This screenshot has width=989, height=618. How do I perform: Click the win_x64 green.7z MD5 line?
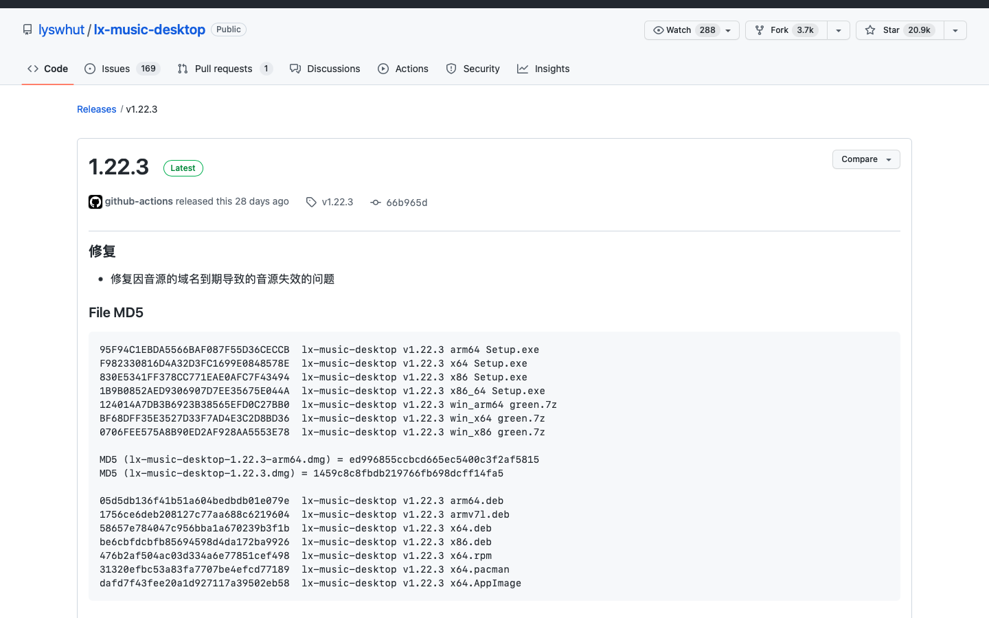click(x=322, y=418)
